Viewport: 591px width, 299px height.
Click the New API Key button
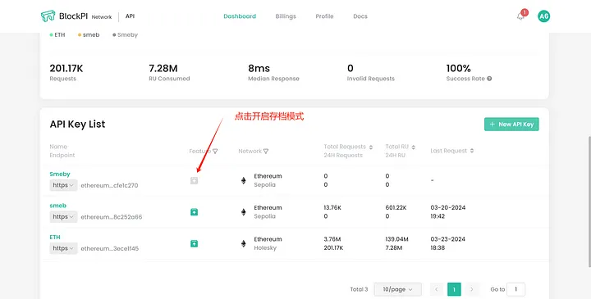tap(511, 125)
